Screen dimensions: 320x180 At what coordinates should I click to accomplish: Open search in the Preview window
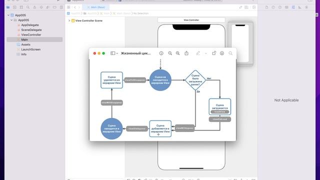[x=230, y=53]
